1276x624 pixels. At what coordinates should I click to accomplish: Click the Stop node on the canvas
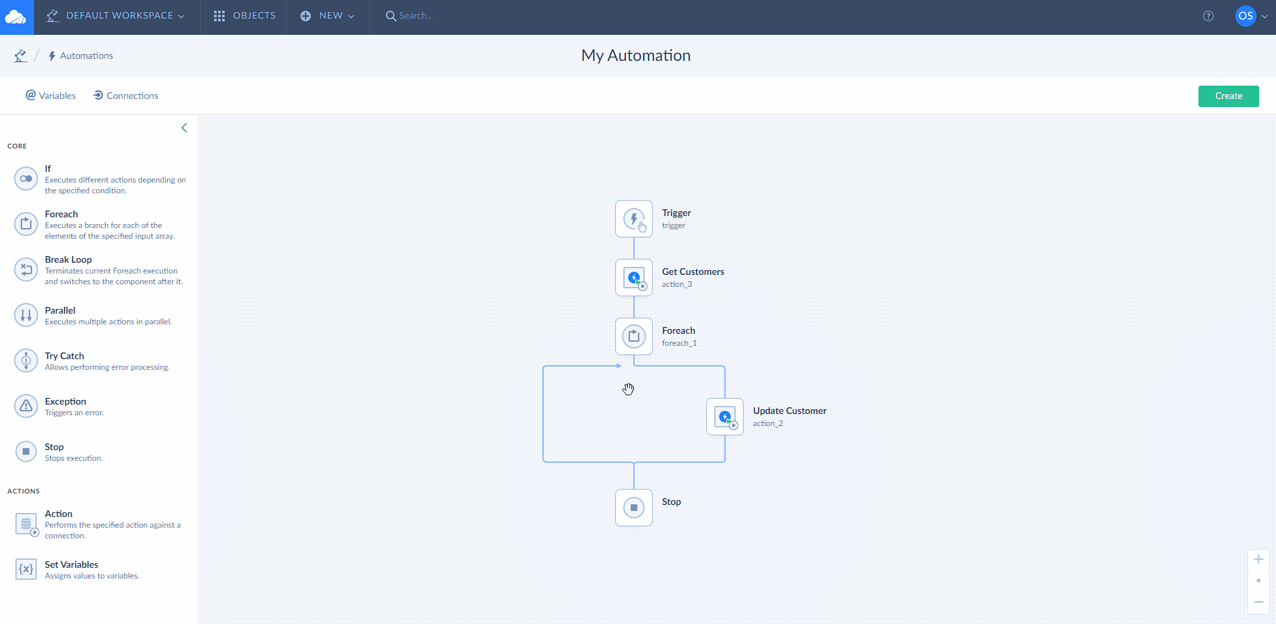point(634,508)
